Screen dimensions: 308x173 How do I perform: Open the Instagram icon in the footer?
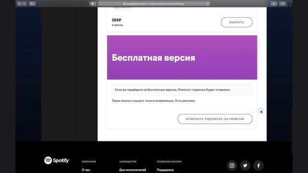[232, 165]
